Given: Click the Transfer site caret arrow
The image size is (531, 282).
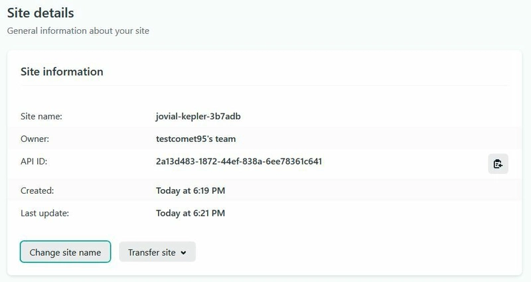Looking at the screenshot, I should pyautogui.click(x=183, y=253).
